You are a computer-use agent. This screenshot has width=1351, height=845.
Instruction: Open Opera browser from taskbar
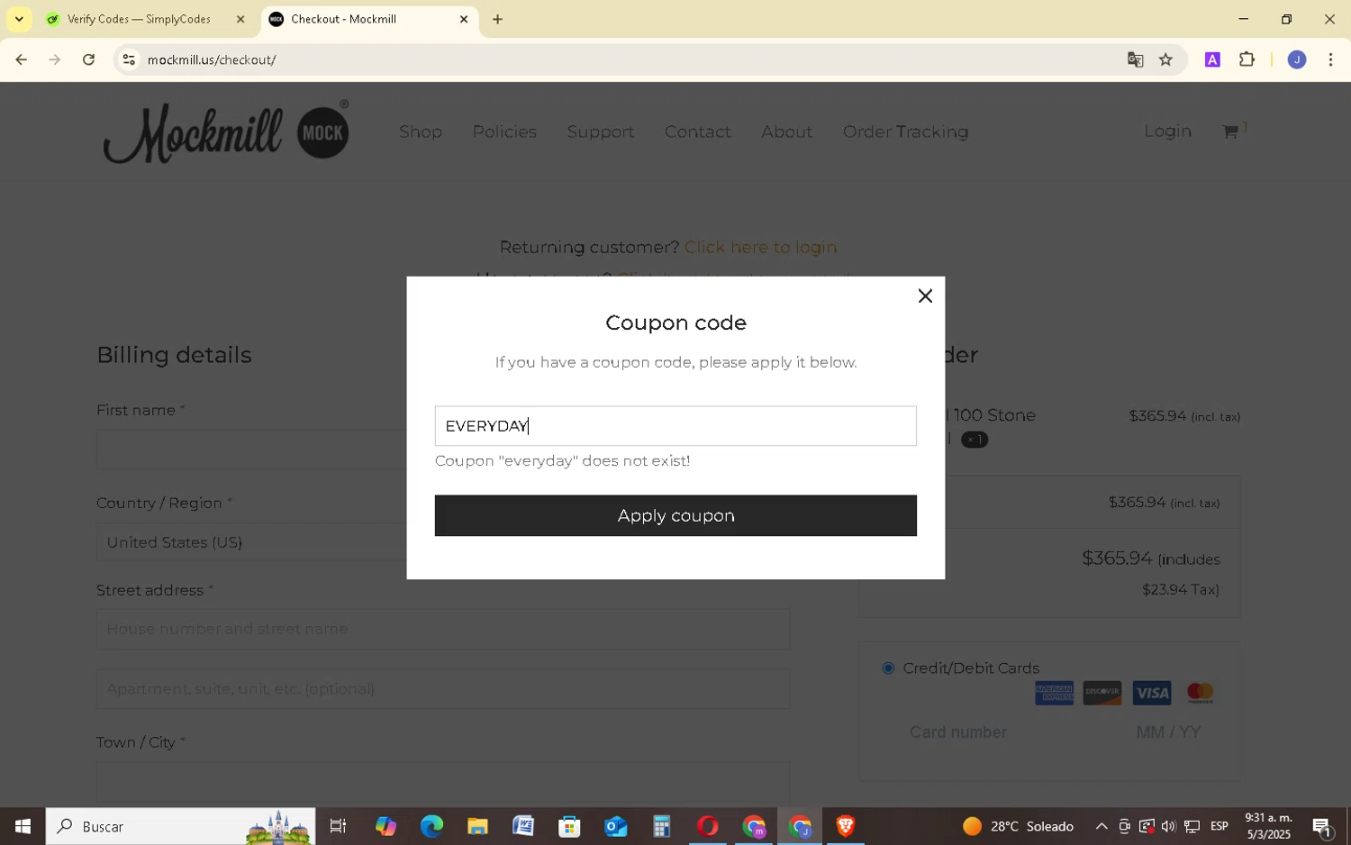[x=708, y=826]
